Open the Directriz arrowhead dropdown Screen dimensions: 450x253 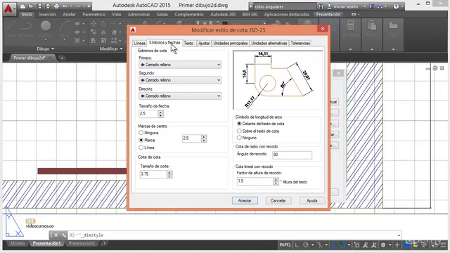coord(180,96)
